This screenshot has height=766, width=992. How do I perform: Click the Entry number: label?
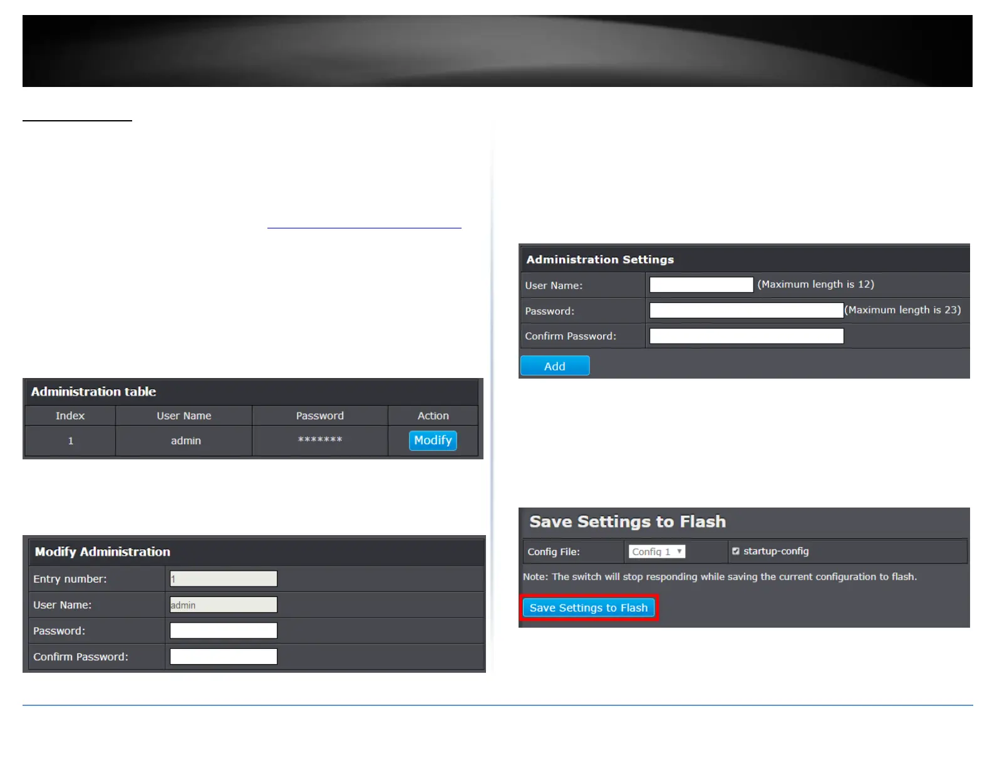tap(70, 580)
